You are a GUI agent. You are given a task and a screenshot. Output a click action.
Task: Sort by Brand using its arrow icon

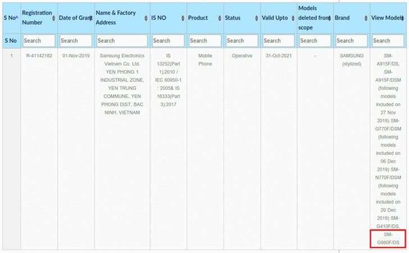pos(366,18)
